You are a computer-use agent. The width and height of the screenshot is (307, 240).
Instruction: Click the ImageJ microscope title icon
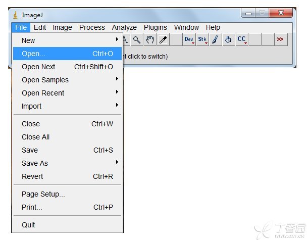pyautogui.click(x=16, y=15)
